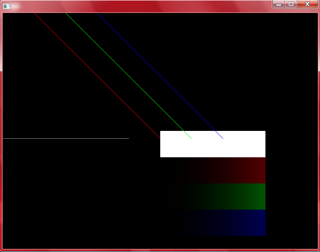Image resolution: width=320 pixels, height=252 pixels.
Task: Click the middle of the red gradient bar
Action: coord(213,170)
